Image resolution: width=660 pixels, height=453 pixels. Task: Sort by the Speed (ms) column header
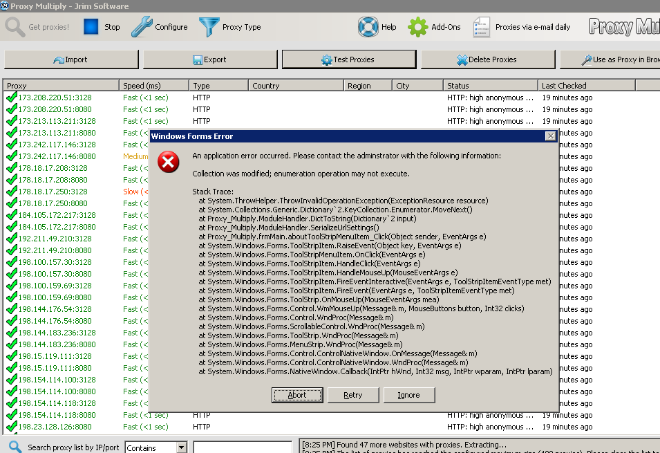154,86
